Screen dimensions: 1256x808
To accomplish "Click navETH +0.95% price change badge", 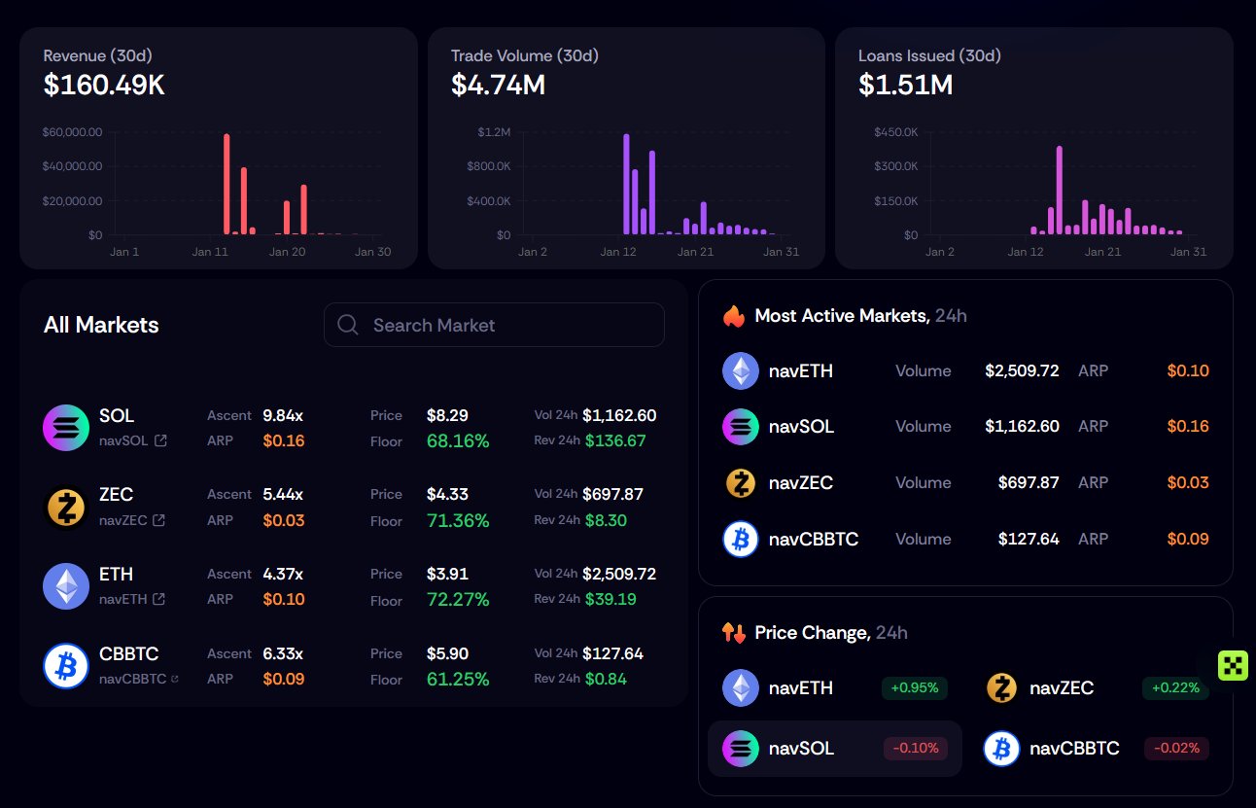I will 914,688.
